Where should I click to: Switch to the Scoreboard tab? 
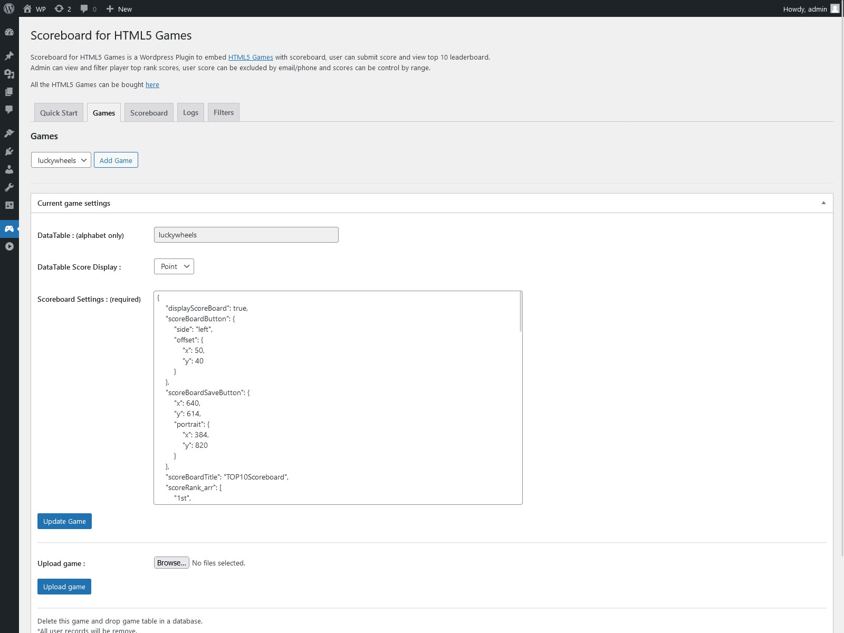[x=149, y=113]
